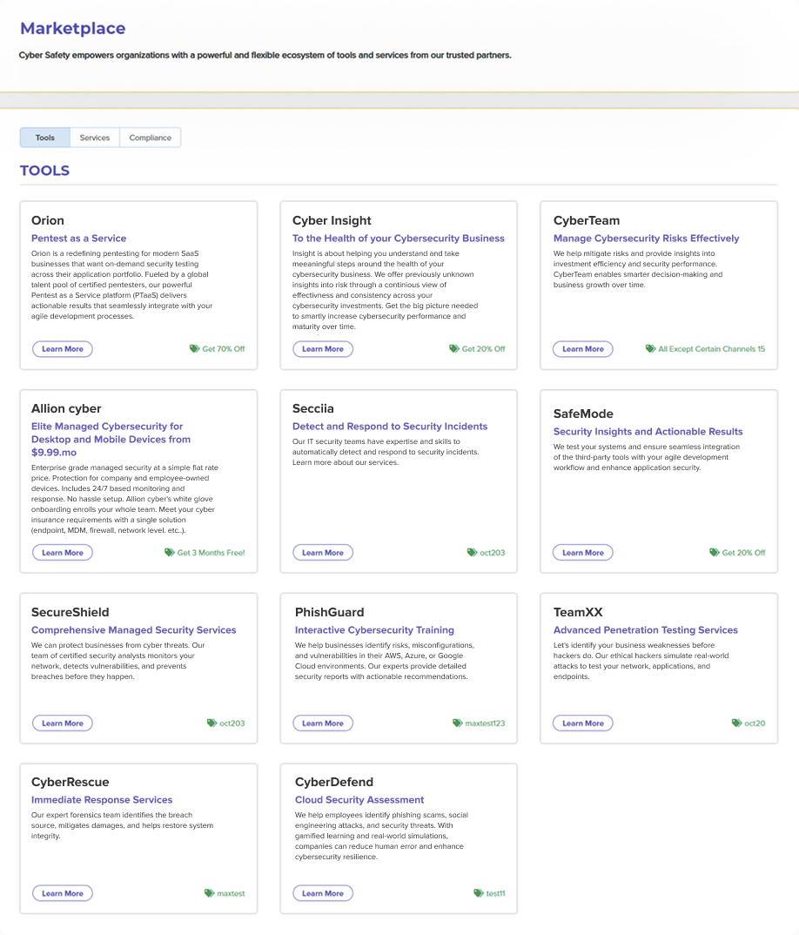Open the Pentest as a Service link
The height and width of the screenshot is (935, 799).
[79, 239]
